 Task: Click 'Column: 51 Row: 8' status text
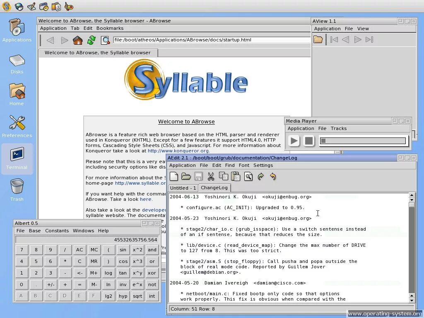[x=193, y=309]
